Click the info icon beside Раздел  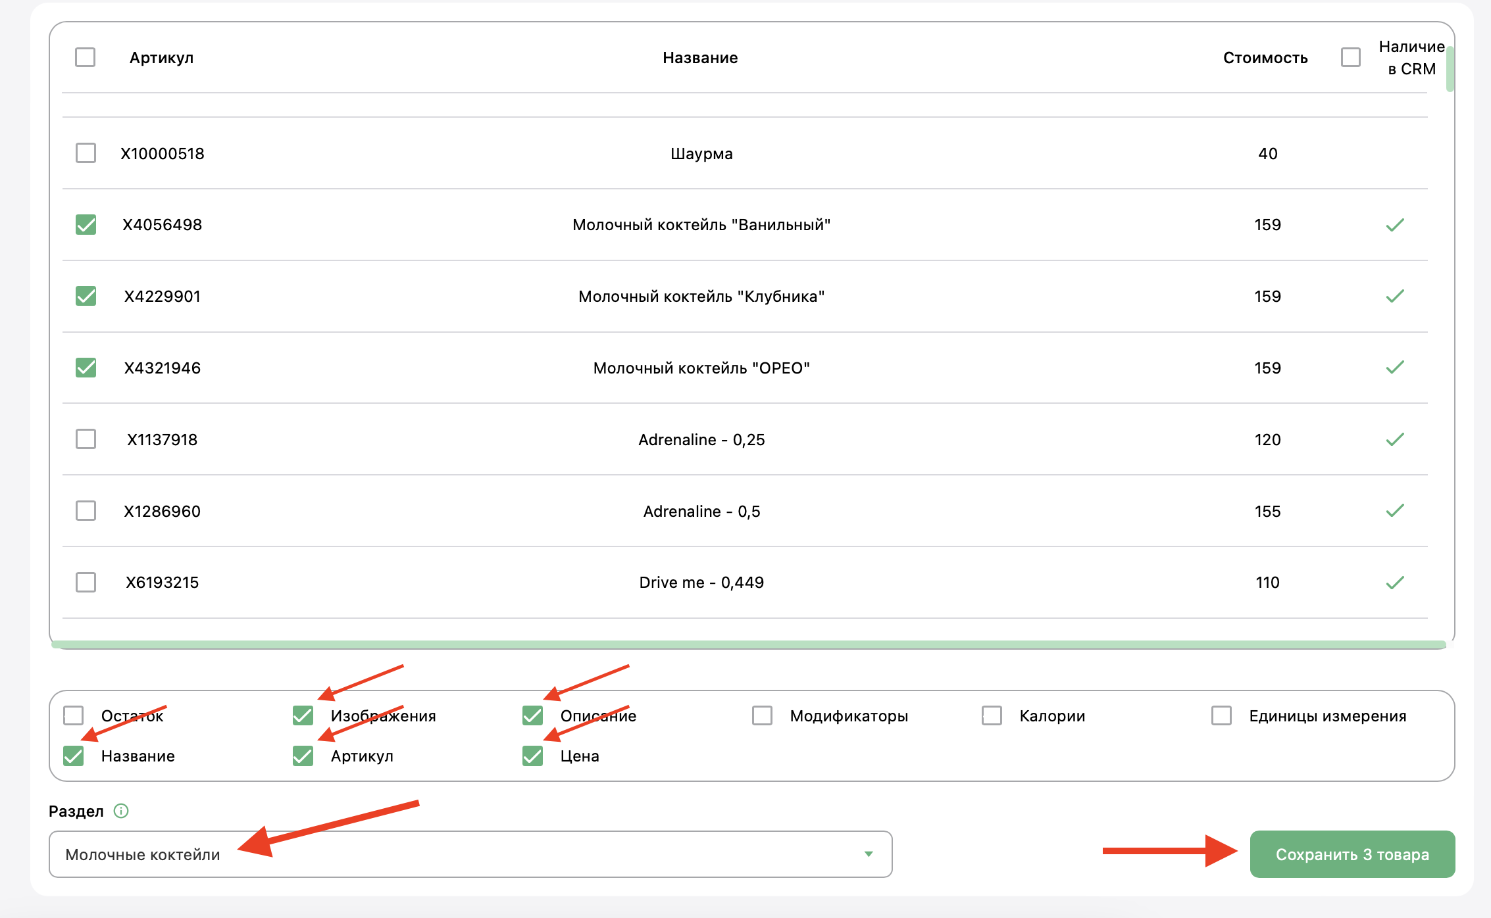coord(121,811)
